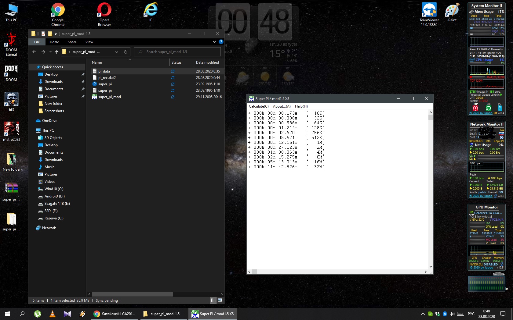Switch to Chrome window on the taskbar

tap(115, 314)
